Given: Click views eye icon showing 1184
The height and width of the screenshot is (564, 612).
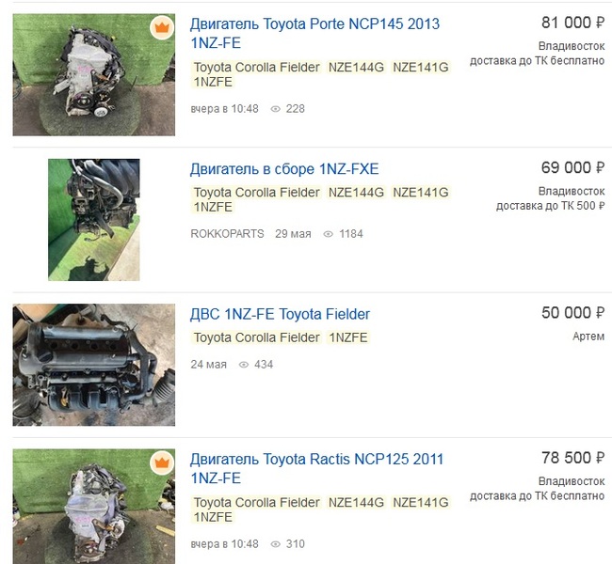Looking at the screenshot, I should point(329,234).
